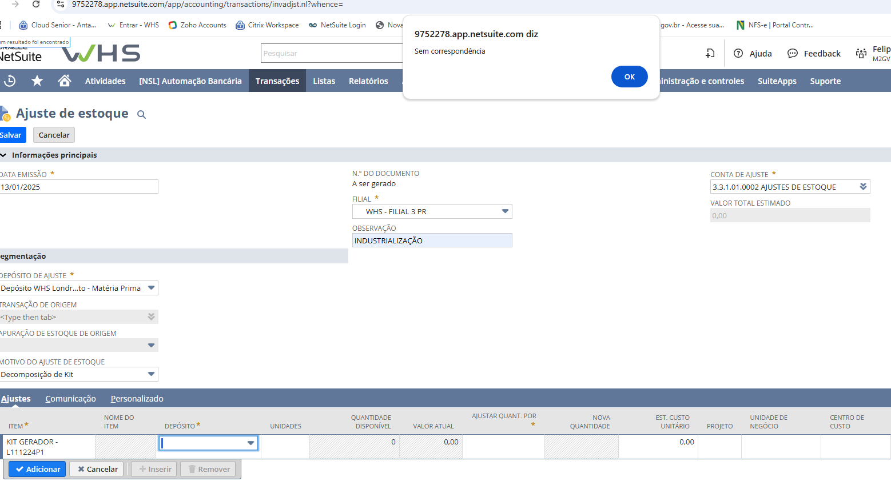Click the Observação text field
Image resolution: width=891 pixels, height=481 pixels.
(x=432, y=240)
